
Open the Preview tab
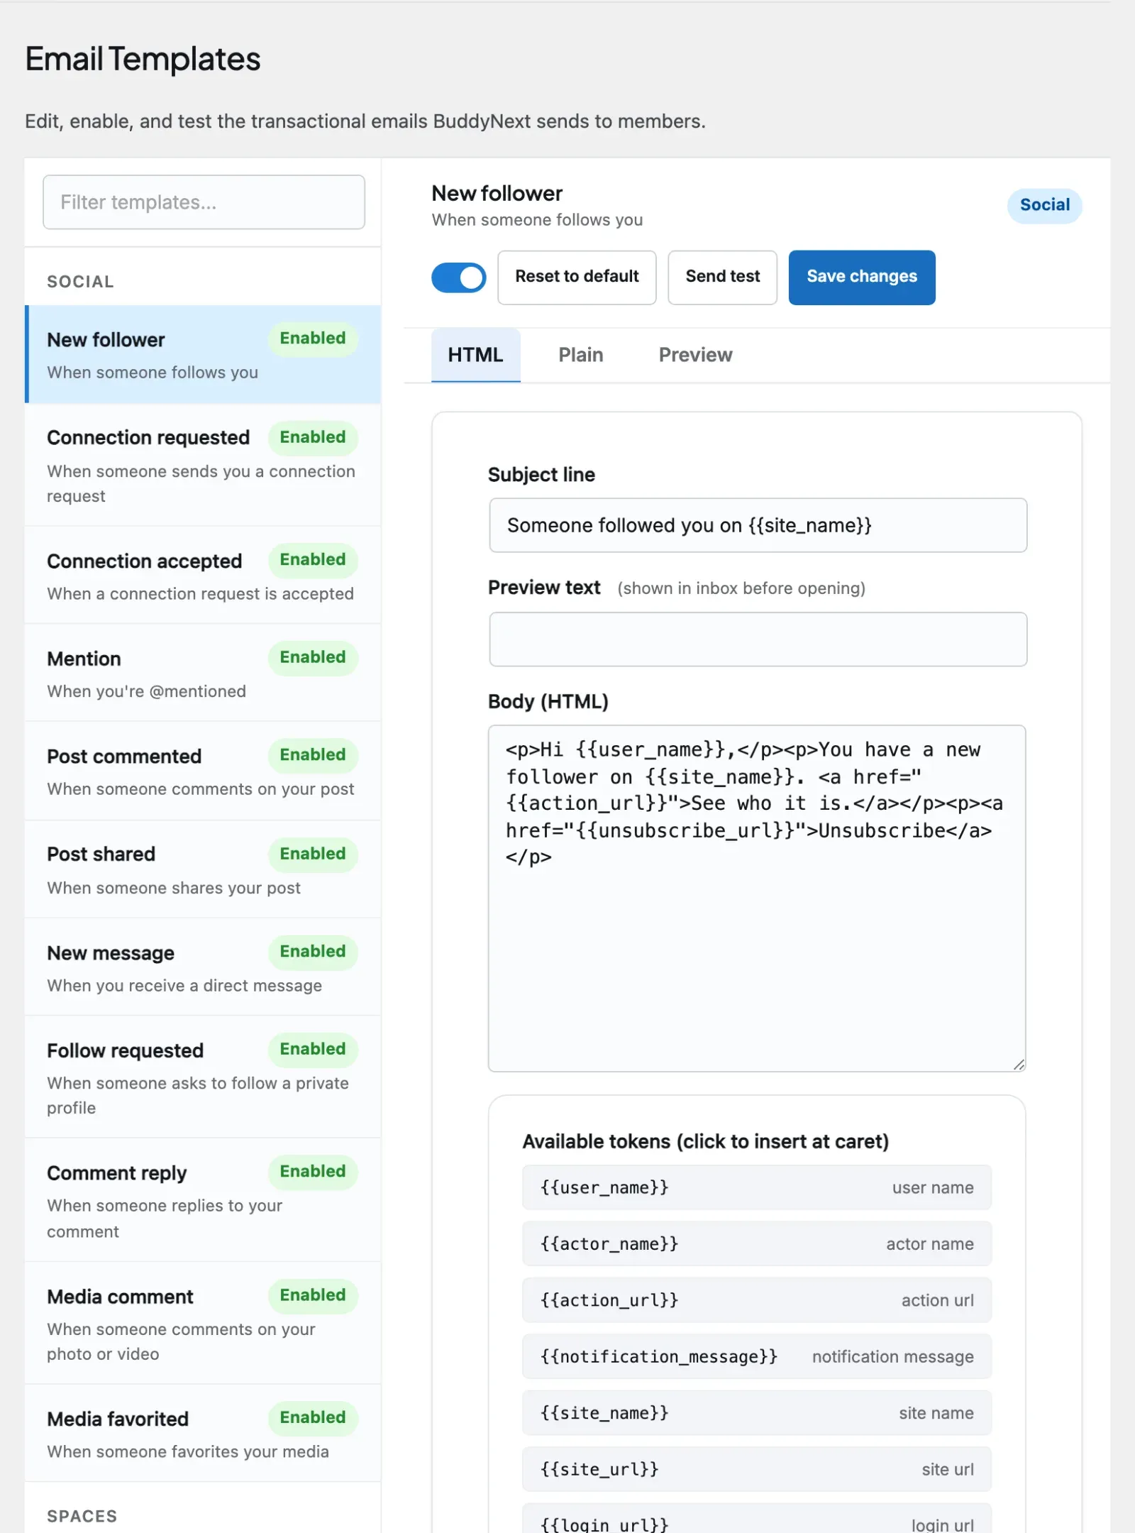[695, 355]
